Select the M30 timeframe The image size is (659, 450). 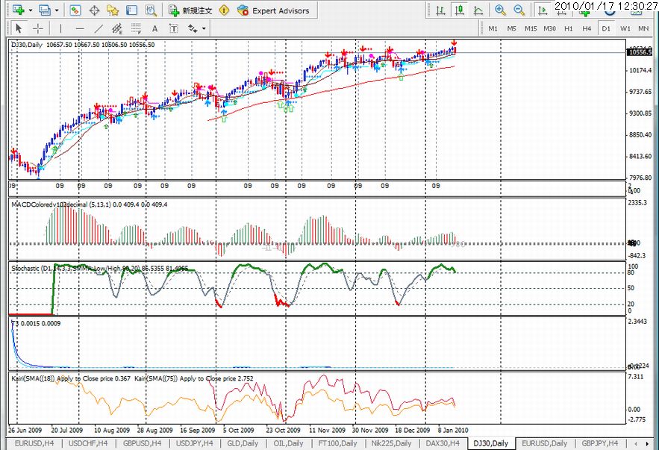[x=549, y=28]
